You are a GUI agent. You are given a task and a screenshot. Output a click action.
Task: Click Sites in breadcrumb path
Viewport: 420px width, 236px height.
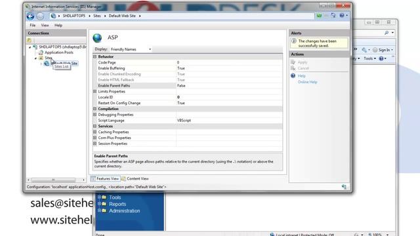tap(97, 16)
